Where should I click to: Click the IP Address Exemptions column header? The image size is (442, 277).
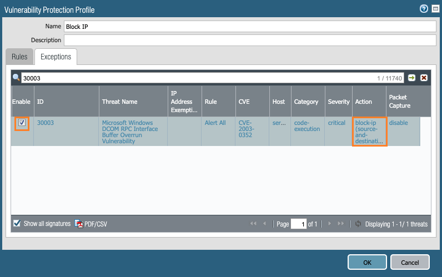[185, 102]
